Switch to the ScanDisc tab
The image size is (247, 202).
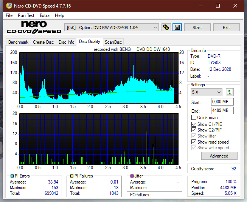coord(113,42)
